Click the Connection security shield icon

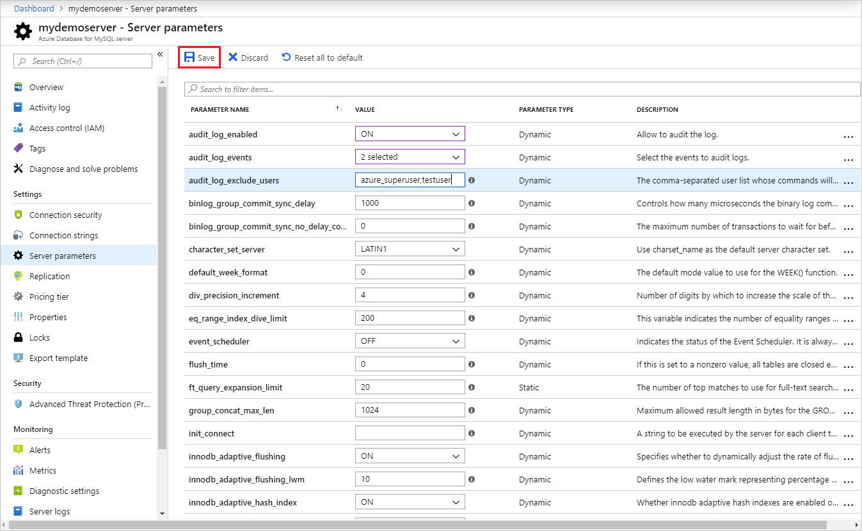pos(19,215)
